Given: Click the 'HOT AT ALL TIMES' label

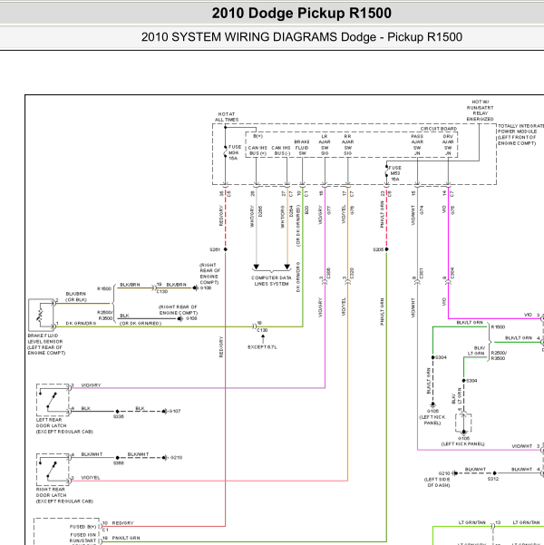Looking at the screenshot, I should coord(227,117).
